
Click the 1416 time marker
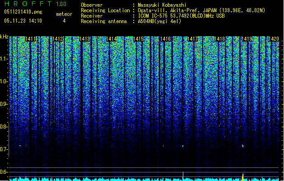(x=166, y=39)
